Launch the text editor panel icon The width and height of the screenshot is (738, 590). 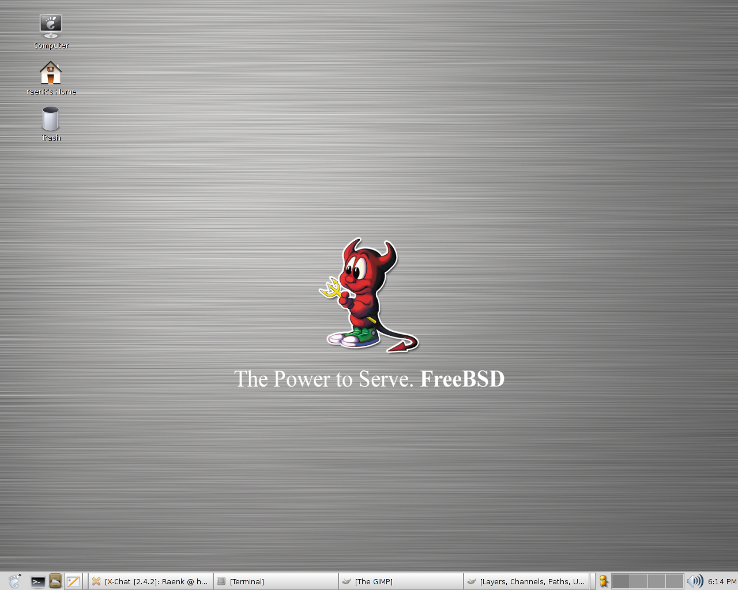pos(73,581)
